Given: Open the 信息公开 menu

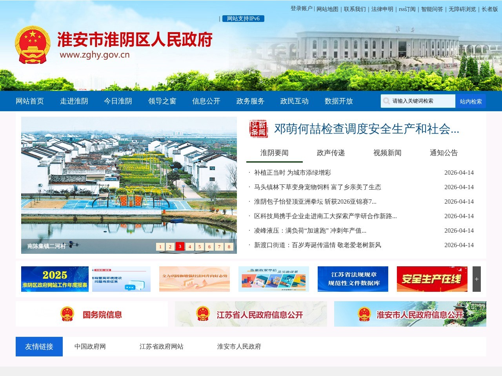Looking at the screenshot, I should pyautogui.click(x=206, y=101).
